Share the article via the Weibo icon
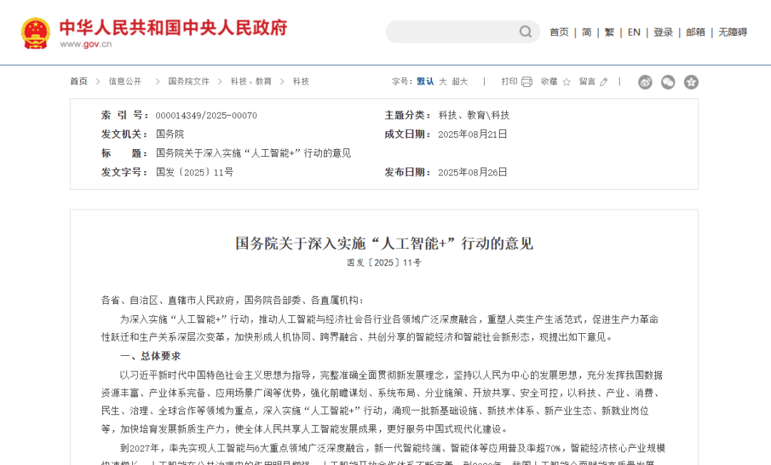Image resolution: width=771 pixels, height=465 pixels. [645, 82]
